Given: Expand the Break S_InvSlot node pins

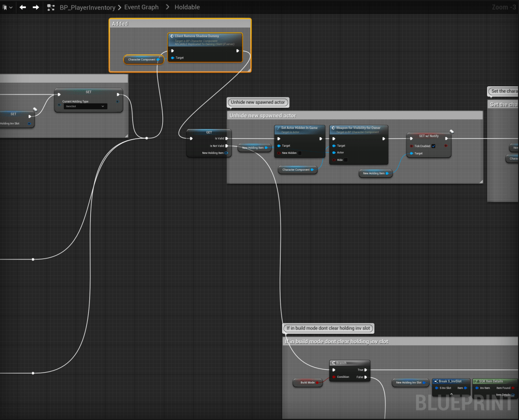Looking at the screenshot, I should pos(451,394).
